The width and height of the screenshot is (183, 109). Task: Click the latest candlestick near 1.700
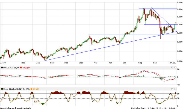[176, 23]
